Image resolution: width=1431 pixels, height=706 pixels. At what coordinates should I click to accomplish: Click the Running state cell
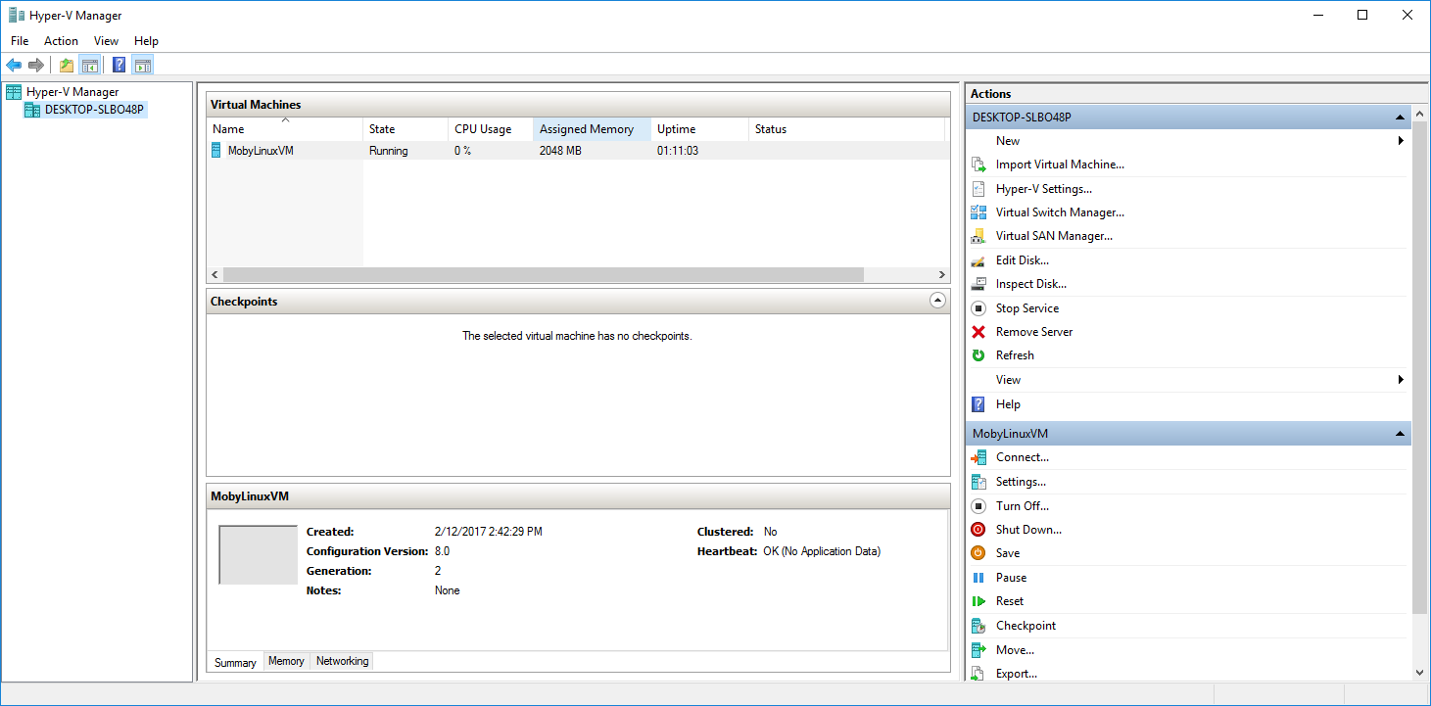click(389, 151)
